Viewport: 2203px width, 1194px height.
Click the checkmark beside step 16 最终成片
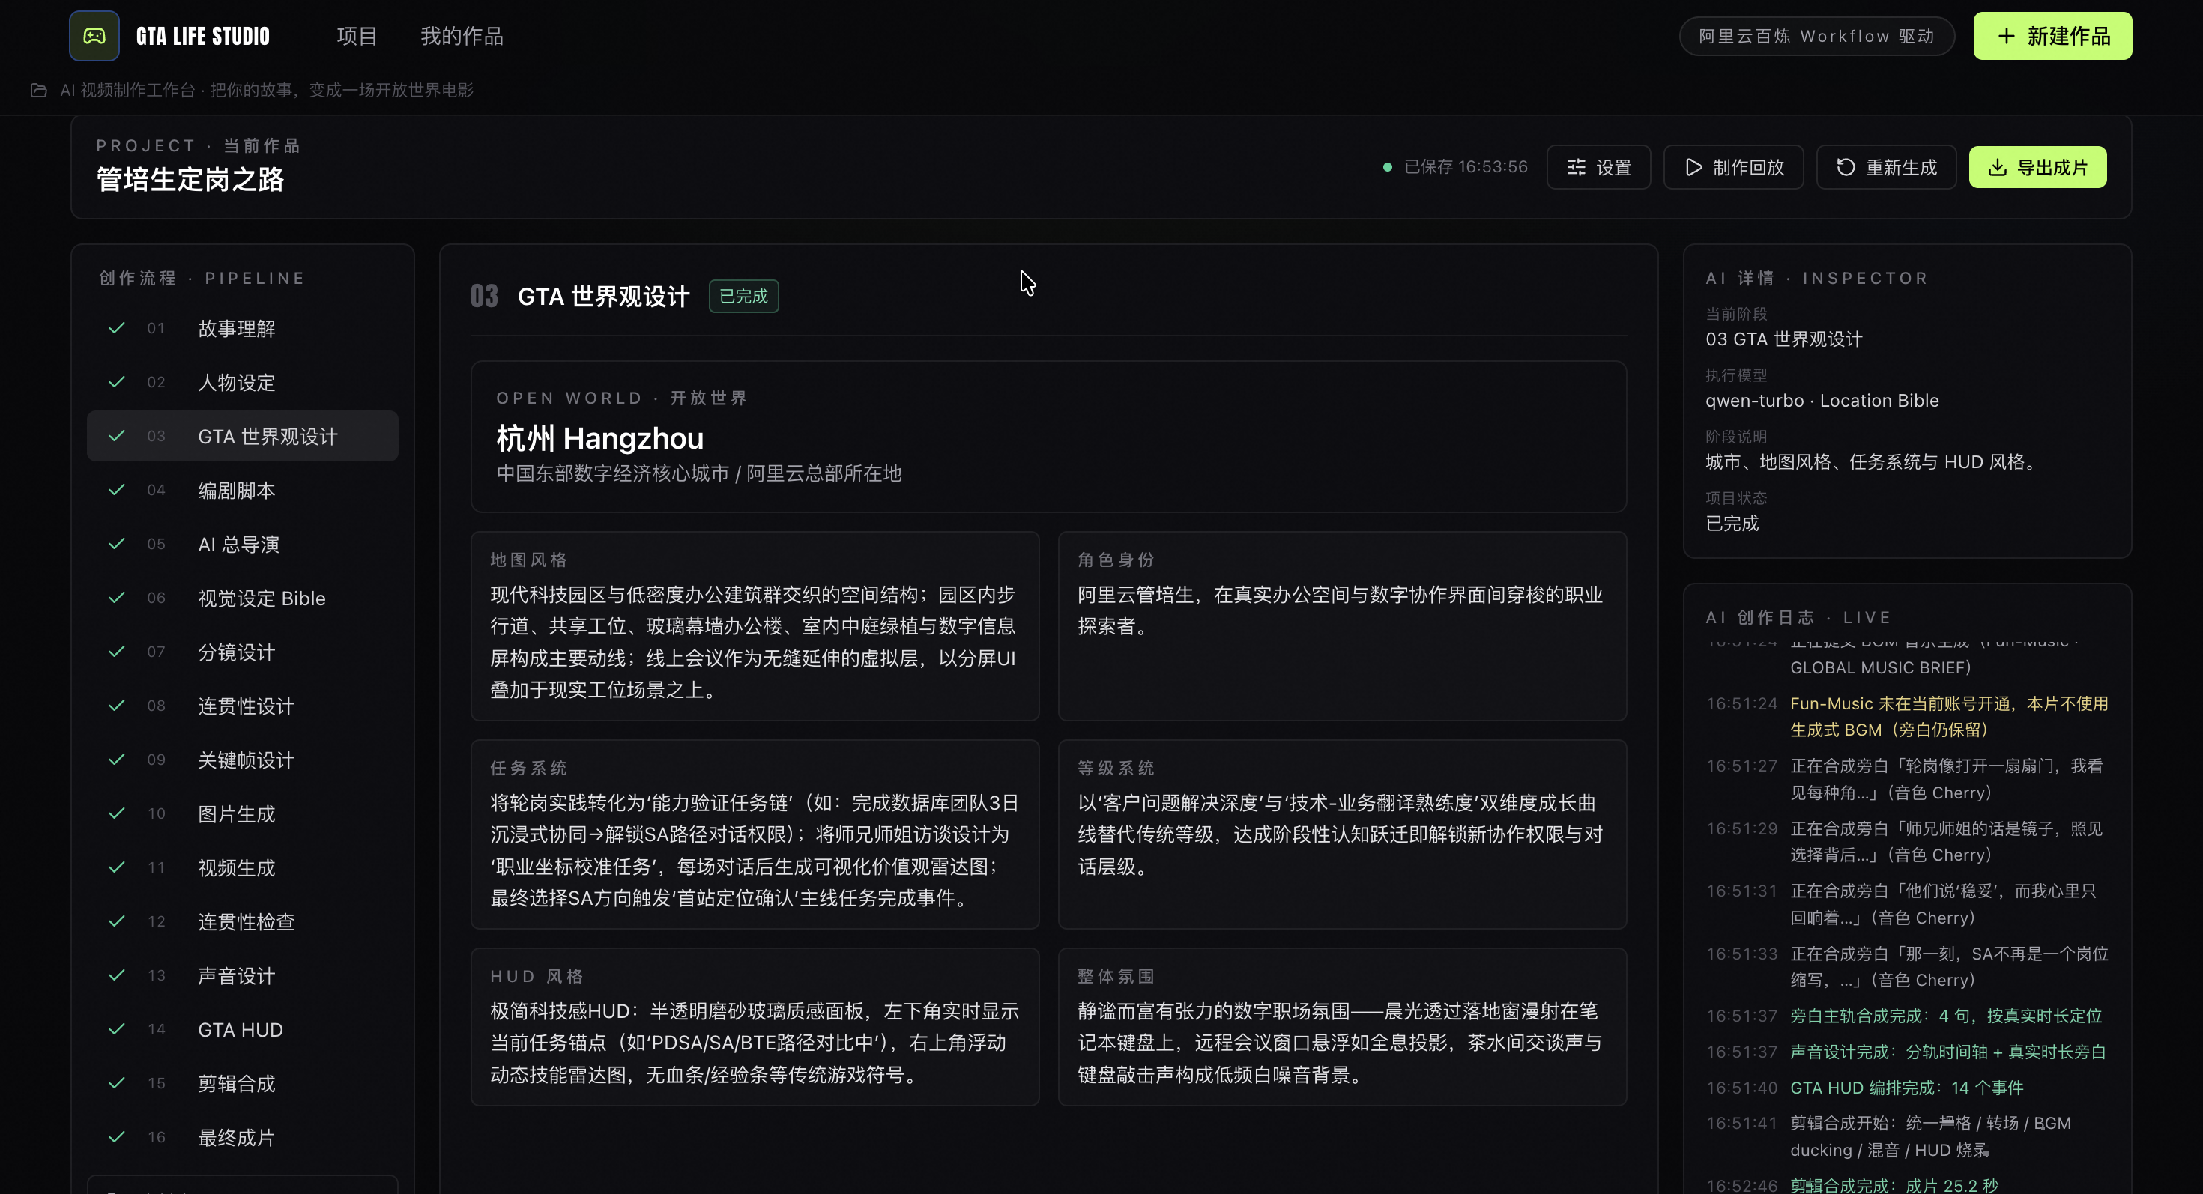pos(117,1137)
